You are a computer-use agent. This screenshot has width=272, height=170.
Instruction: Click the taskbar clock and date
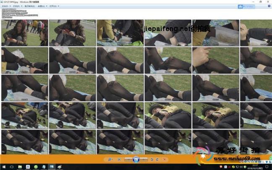click(255, 167)
